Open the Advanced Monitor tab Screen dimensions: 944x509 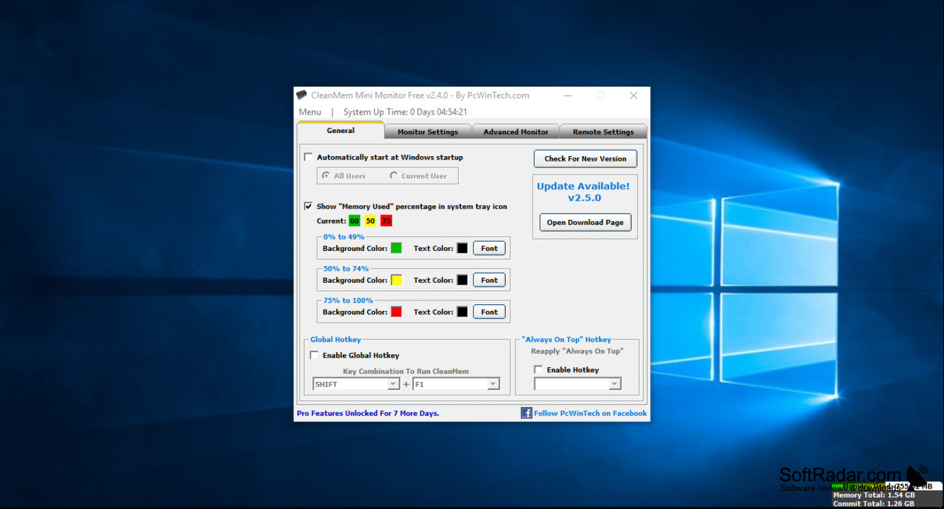516,132
